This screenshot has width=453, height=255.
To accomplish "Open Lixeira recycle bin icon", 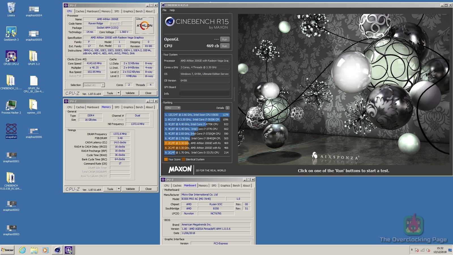I will click(x=11, y=8).
